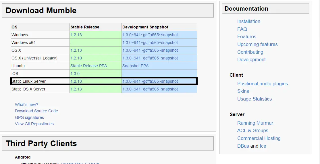Click View Git Repositories link
The image size is (320, 164).
coord(34,124)
